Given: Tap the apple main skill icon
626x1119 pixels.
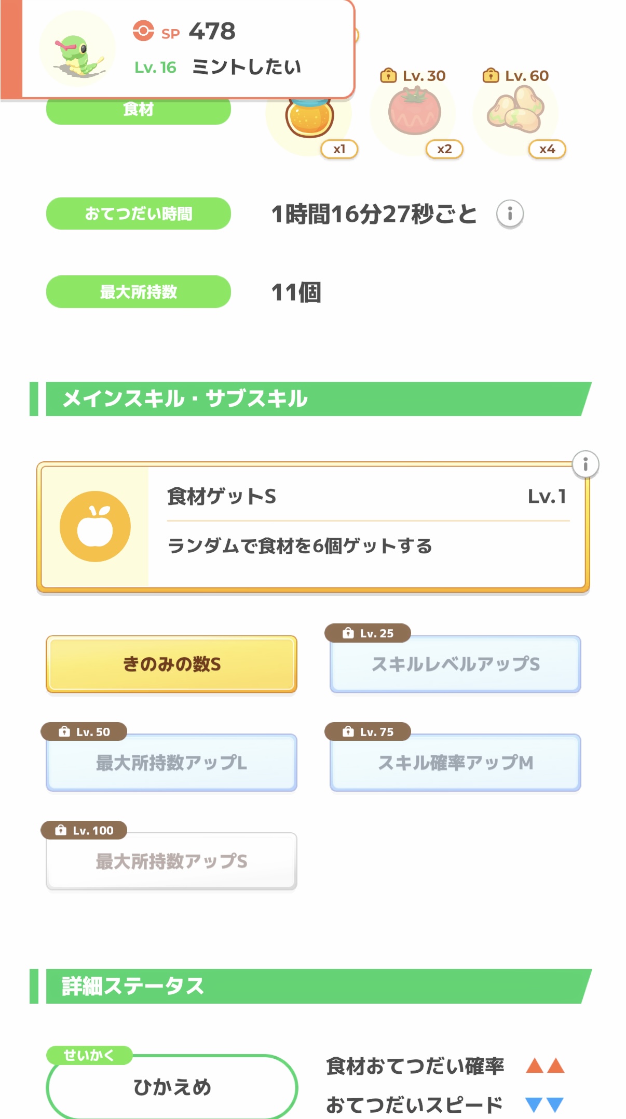Looking at the screenshot, I should (95, 526).
